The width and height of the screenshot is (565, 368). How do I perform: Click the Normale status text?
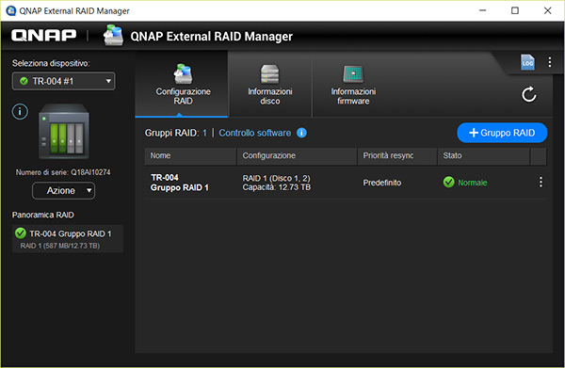click(473, 183)
